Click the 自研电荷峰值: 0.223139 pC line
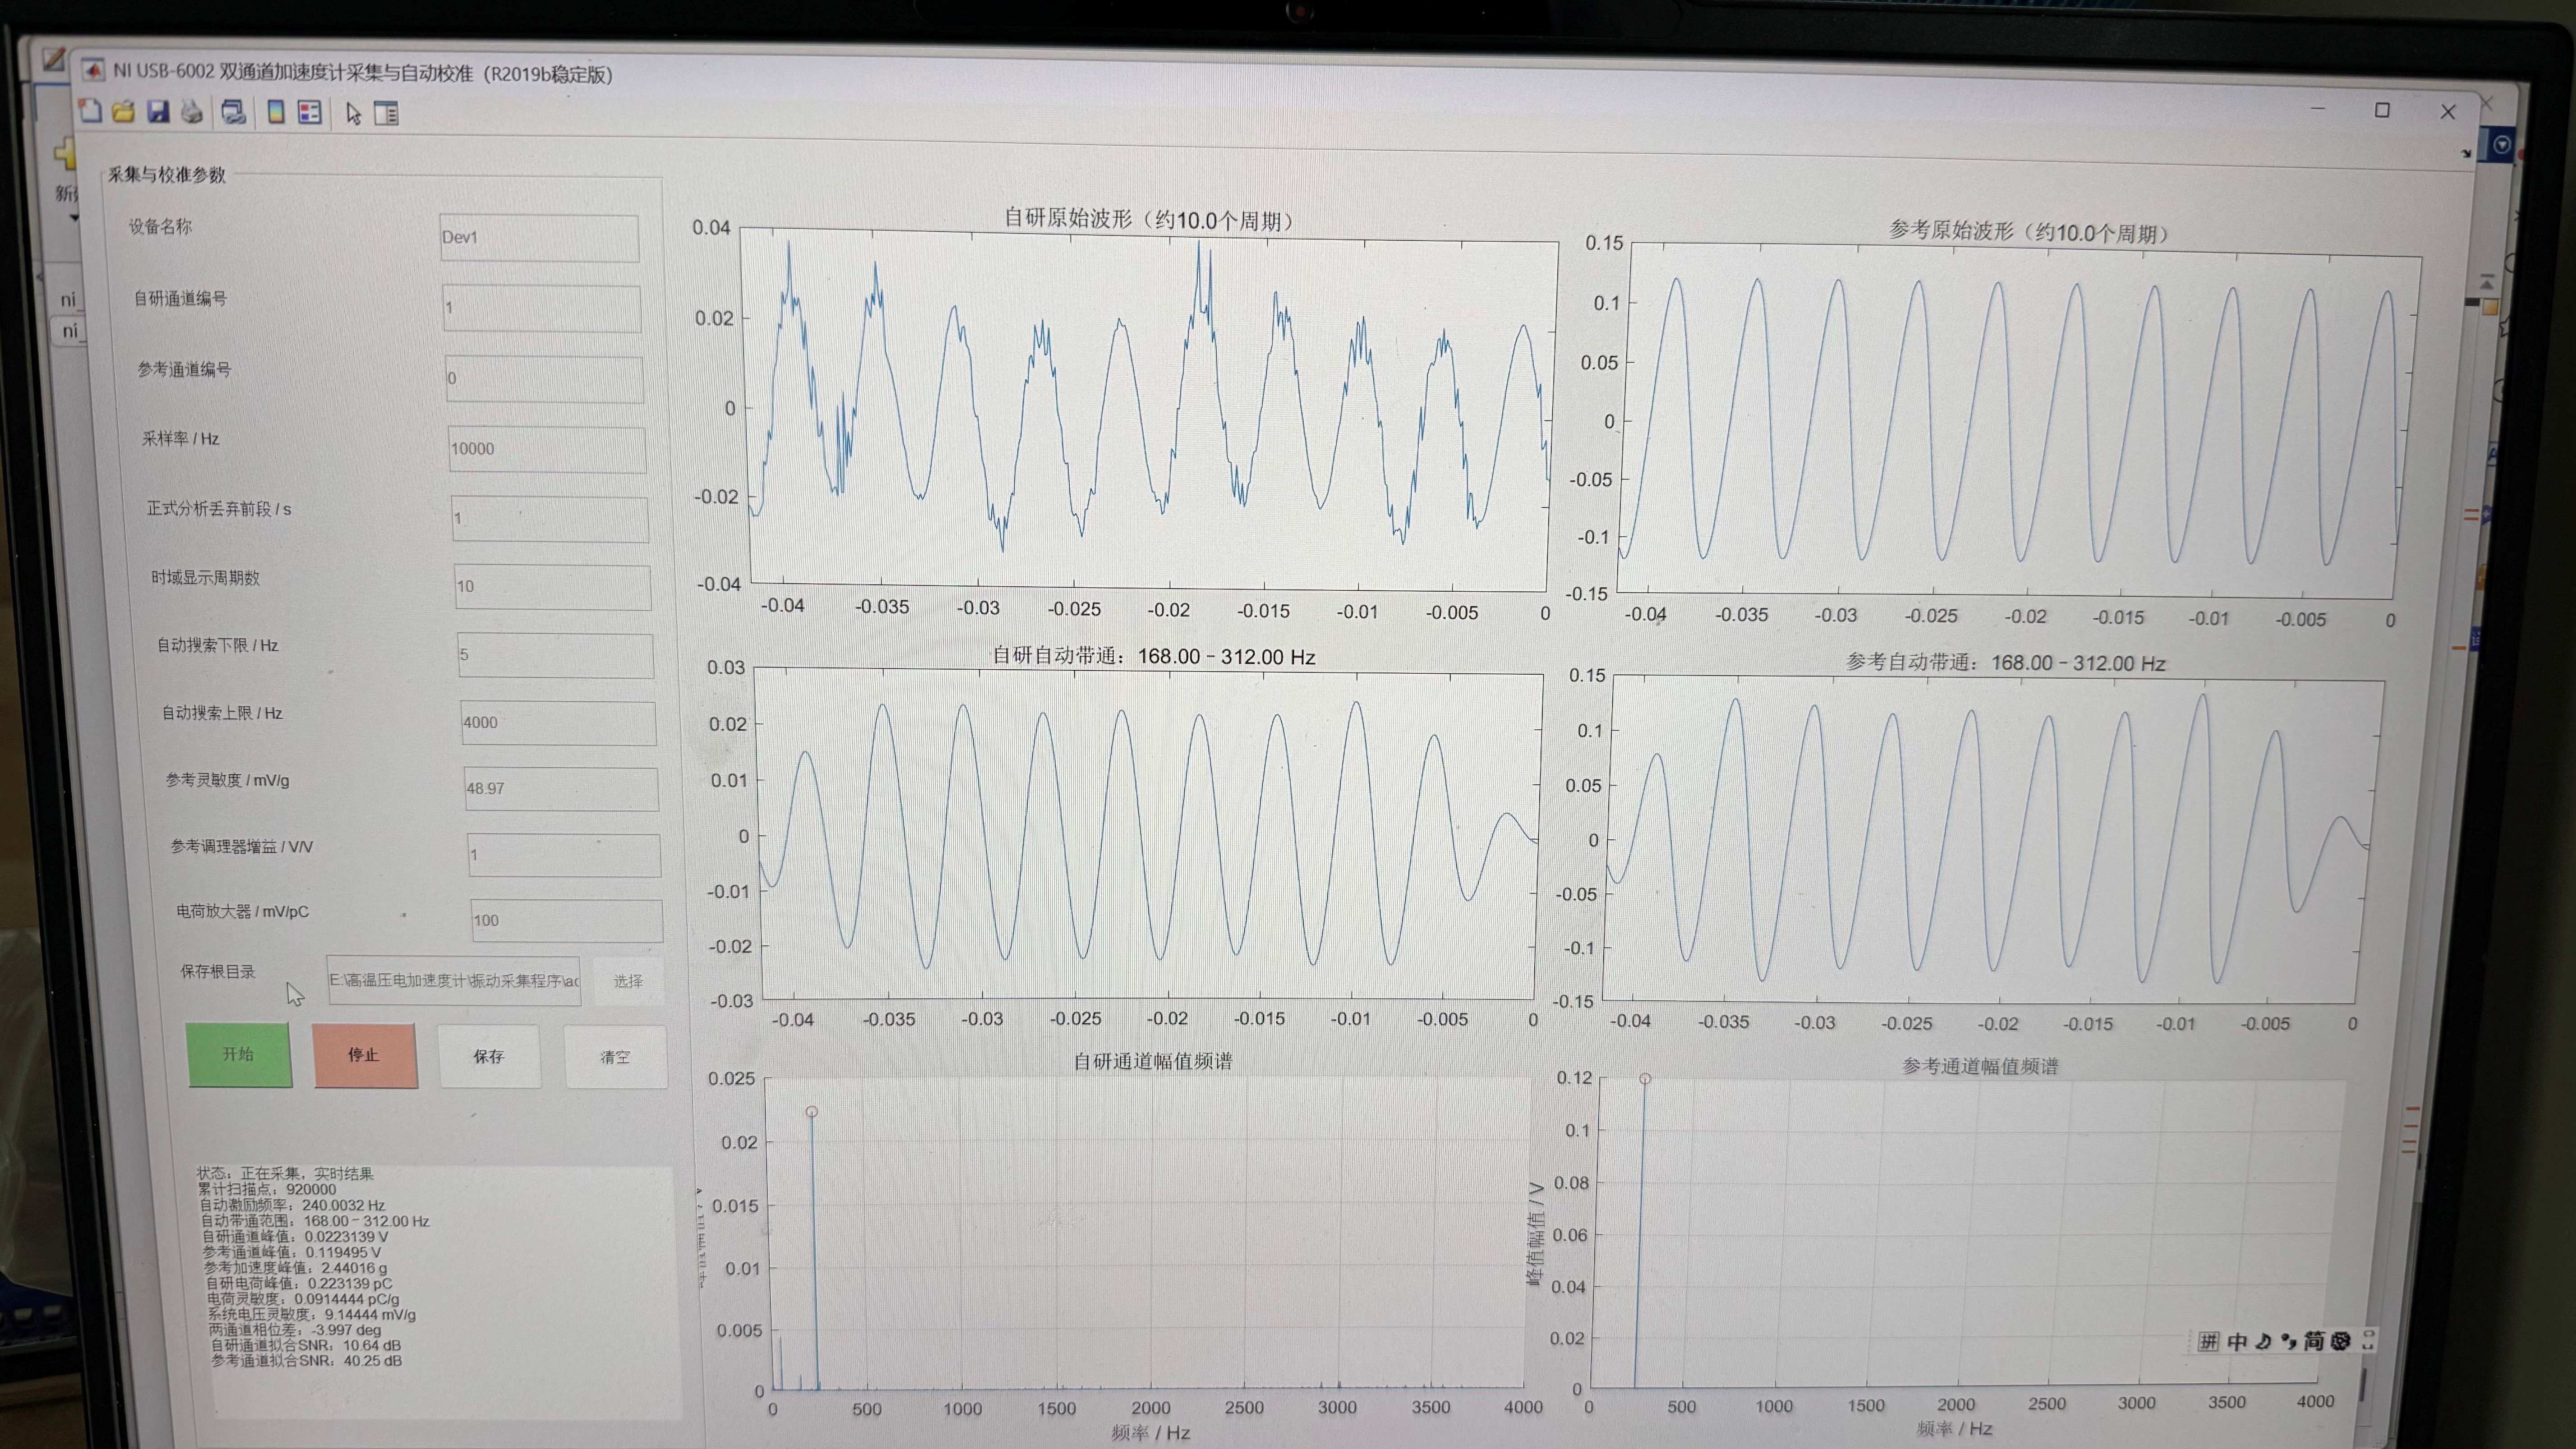Viewport: 2576px width, 1449px height. point(299,1283)
